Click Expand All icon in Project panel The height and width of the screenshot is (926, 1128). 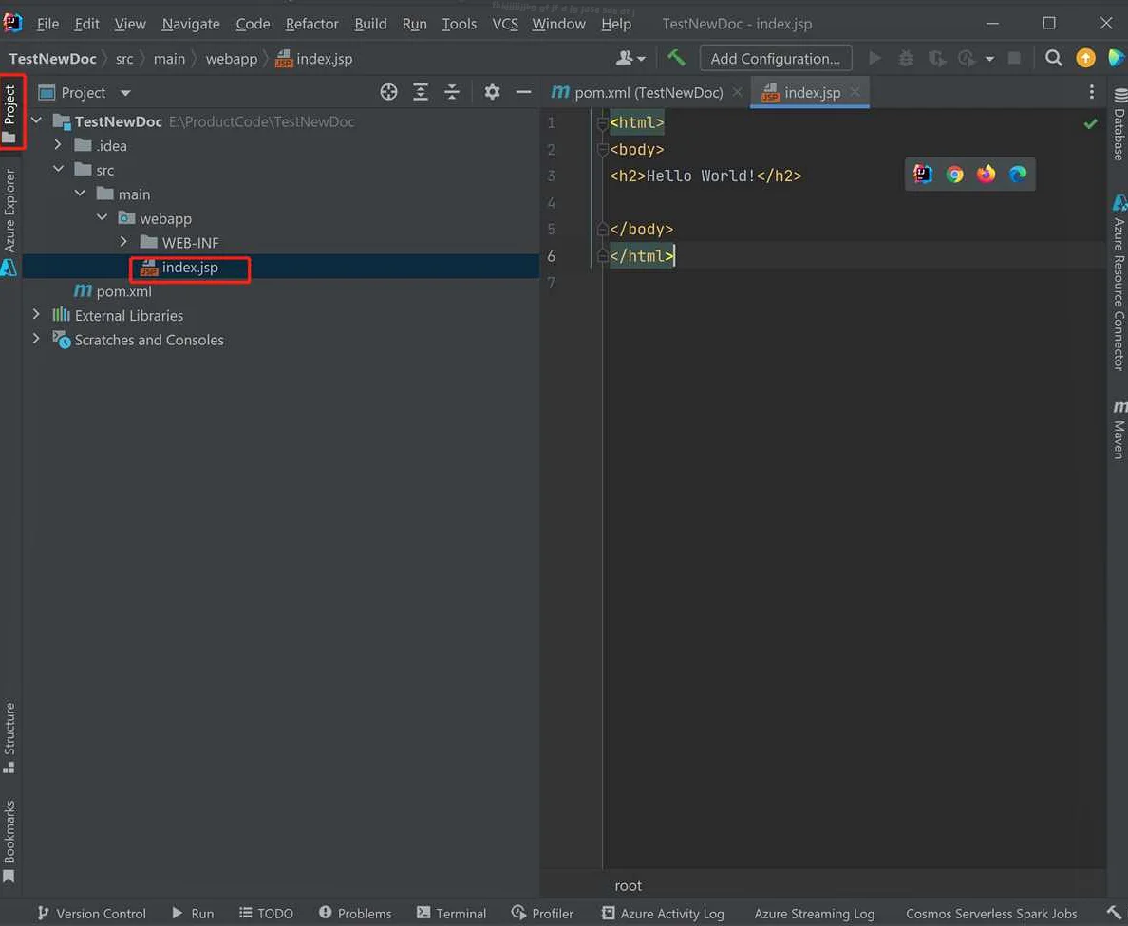point(420,92)
